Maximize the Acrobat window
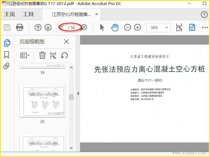The image size is (210, 157). pyautogui.click(x=204, y=3)
